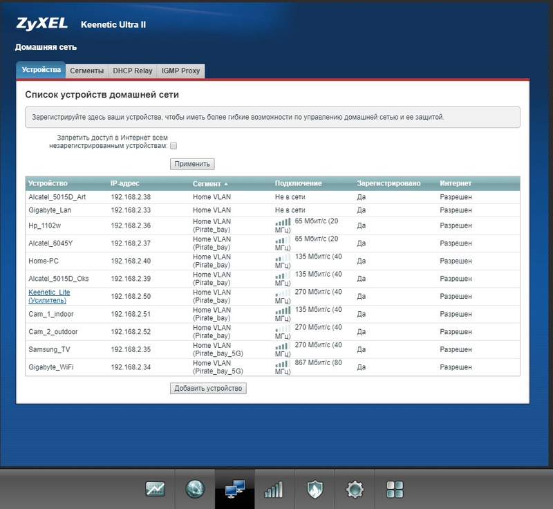Click signal strength bars for Samsung_TV
The height and width of the screenshot is (509, 553).
coord(283,345)
